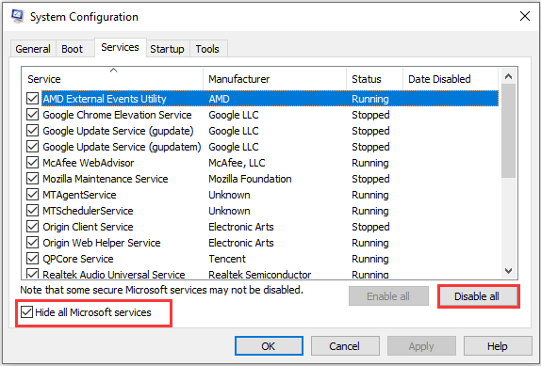Select the McAfee WebAdvisor service name
The height and width of the screenshot is (366, 541).
coord(89,163)
